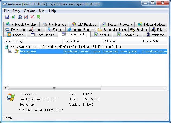This screenshot has width=171, height=123.
Task: Click the horizontal scrollbar left arrow
Action: click(5, 88)
